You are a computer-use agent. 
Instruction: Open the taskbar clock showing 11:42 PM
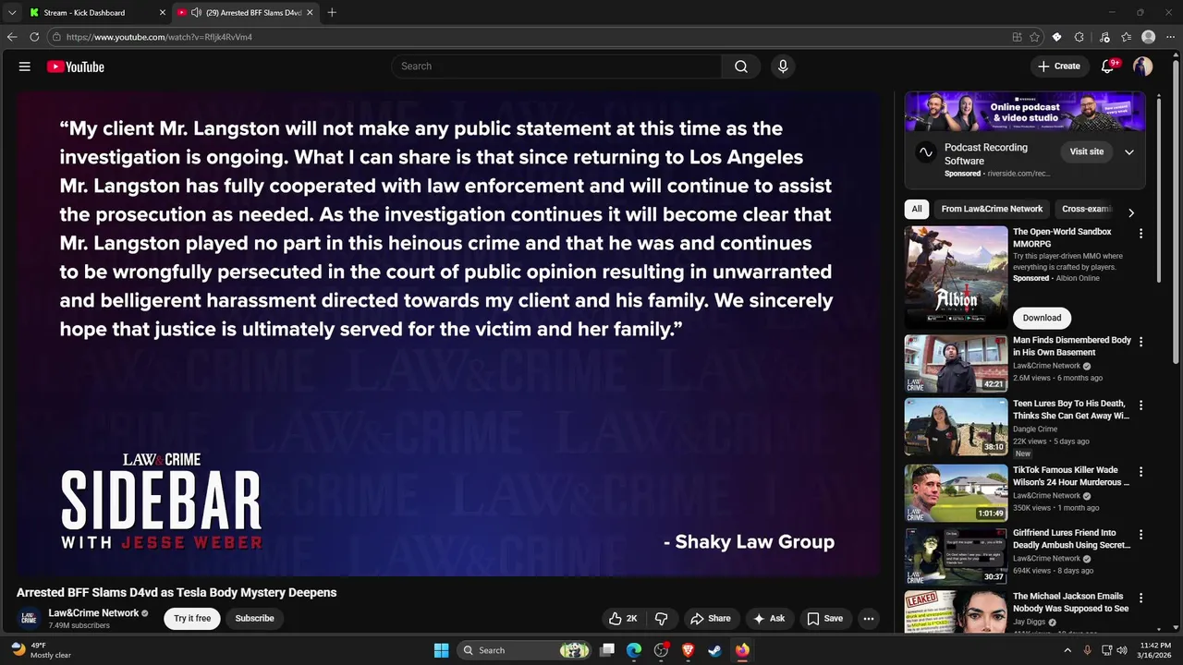[x=1155, y=650]
